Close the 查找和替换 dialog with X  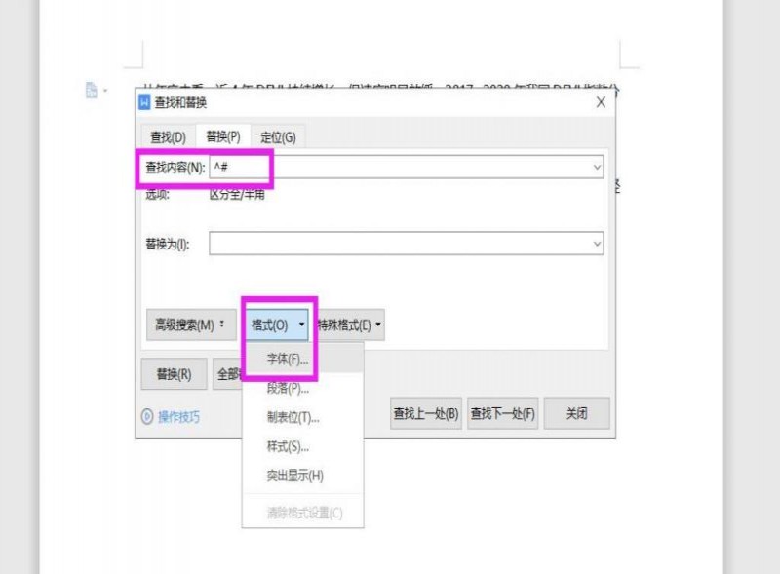(601, 102)
